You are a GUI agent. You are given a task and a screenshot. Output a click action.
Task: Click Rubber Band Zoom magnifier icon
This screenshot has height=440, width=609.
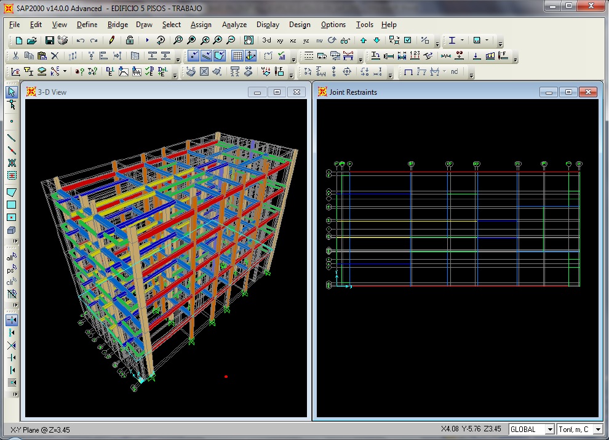click(x=178, y=40)
